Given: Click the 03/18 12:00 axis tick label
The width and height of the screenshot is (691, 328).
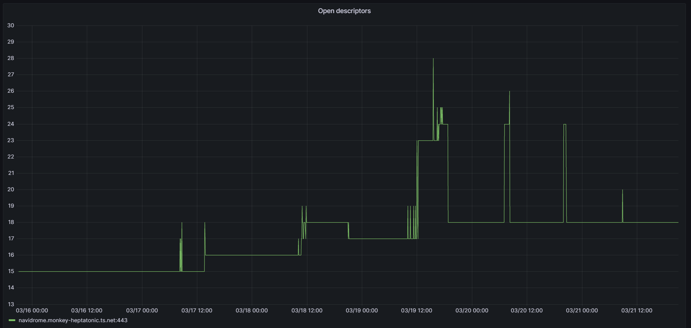Looking at the screenshot, I should (x=307, y=311).
